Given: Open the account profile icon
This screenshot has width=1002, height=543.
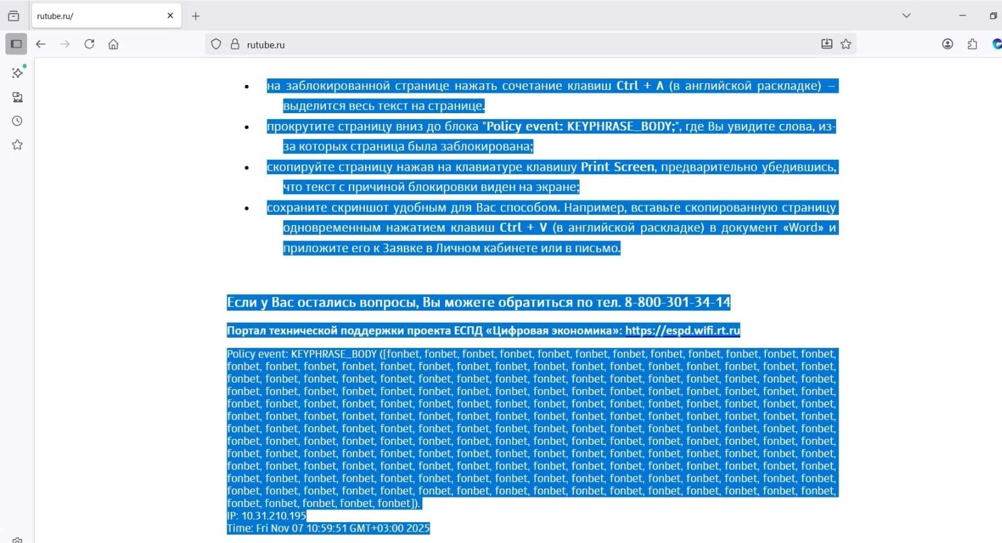Looking at the screenshot, I should 947,44.
